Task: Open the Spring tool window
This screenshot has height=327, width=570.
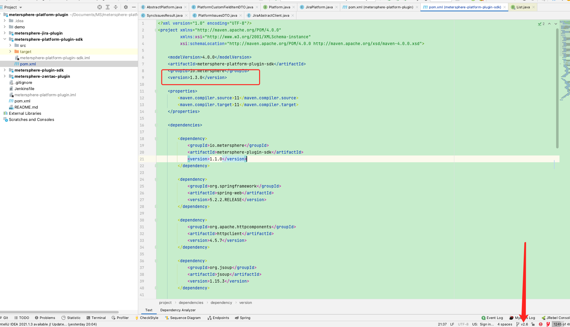Action: pyautogui.click(x=243, y=318)
